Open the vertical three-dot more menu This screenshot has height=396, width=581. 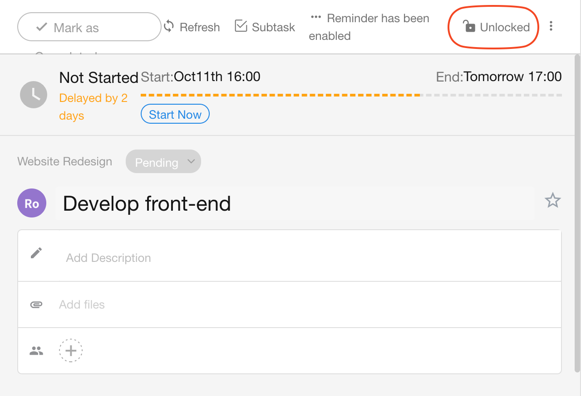pos(551,26)
